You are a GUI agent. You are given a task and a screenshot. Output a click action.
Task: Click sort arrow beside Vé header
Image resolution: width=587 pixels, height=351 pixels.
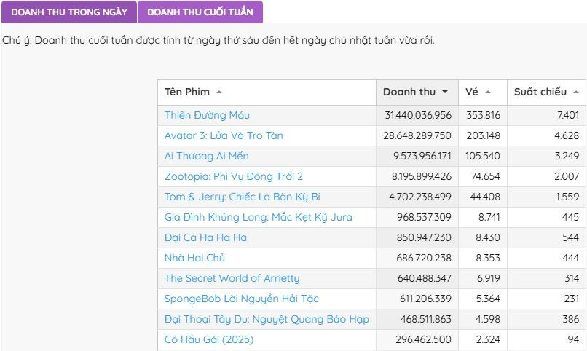click(x=487, y=92)
